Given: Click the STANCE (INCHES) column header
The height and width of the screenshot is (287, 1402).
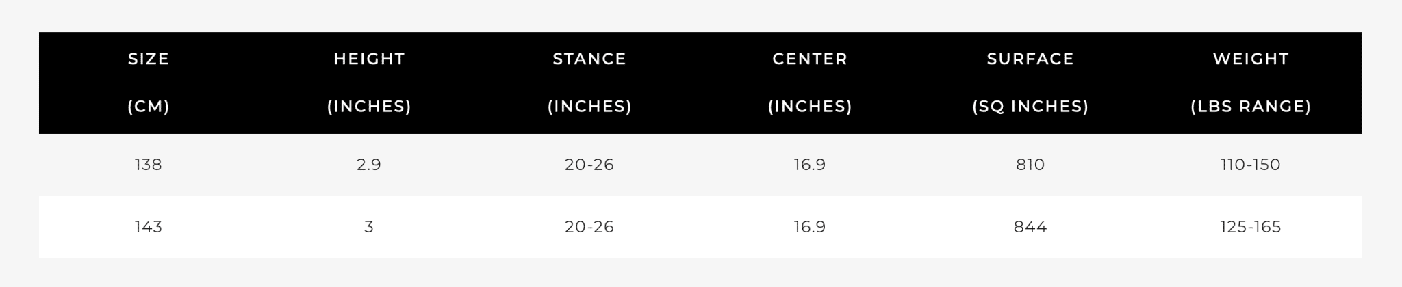Looking at the screenshot, I should [x=589, y=83].
